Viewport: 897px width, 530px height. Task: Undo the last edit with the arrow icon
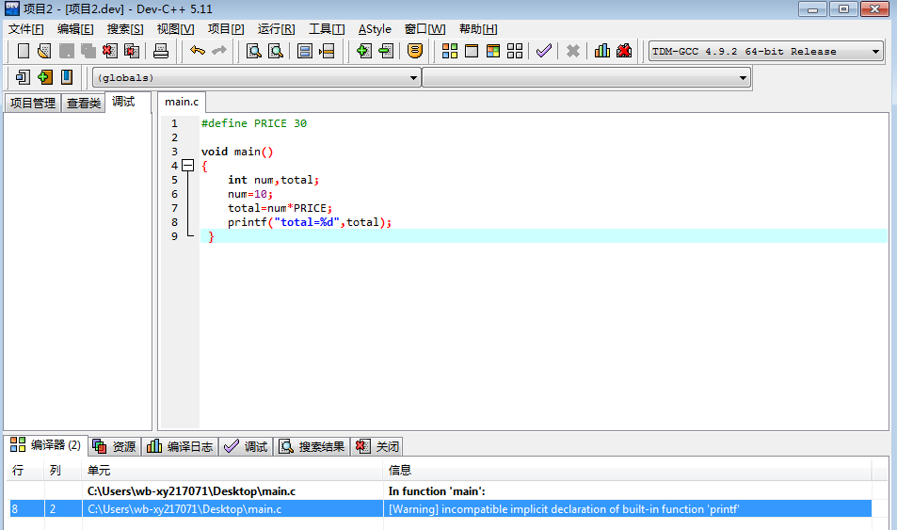198,51
